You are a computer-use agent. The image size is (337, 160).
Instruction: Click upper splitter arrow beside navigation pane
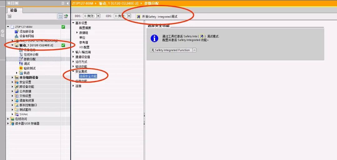tap(144, 116)
